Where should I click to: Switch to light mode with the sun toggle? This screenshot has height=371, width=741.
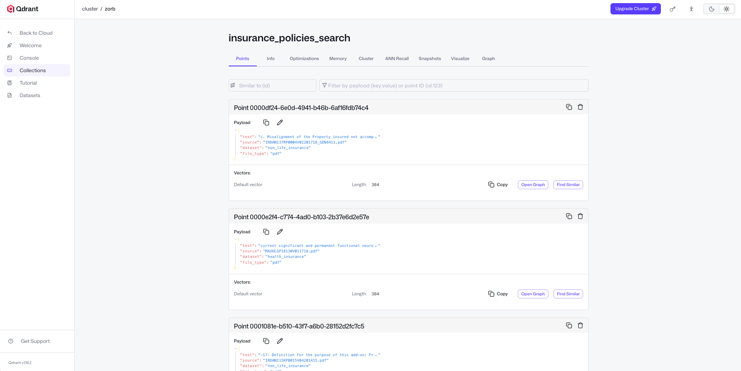click(727, 9)
